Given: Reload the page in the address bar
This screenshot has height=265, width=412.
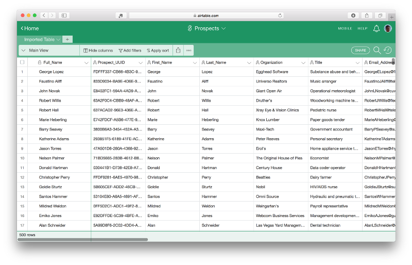Looking at the screenshot, I should click(x=280, y=15).
